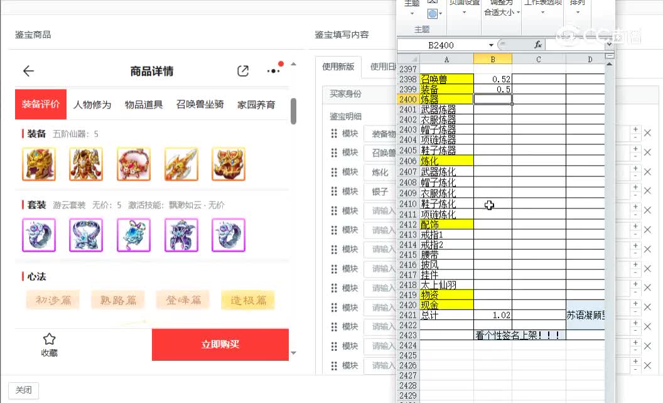Click the 立即购买 purchase button
Screen dimensions: 663x403
220,344
